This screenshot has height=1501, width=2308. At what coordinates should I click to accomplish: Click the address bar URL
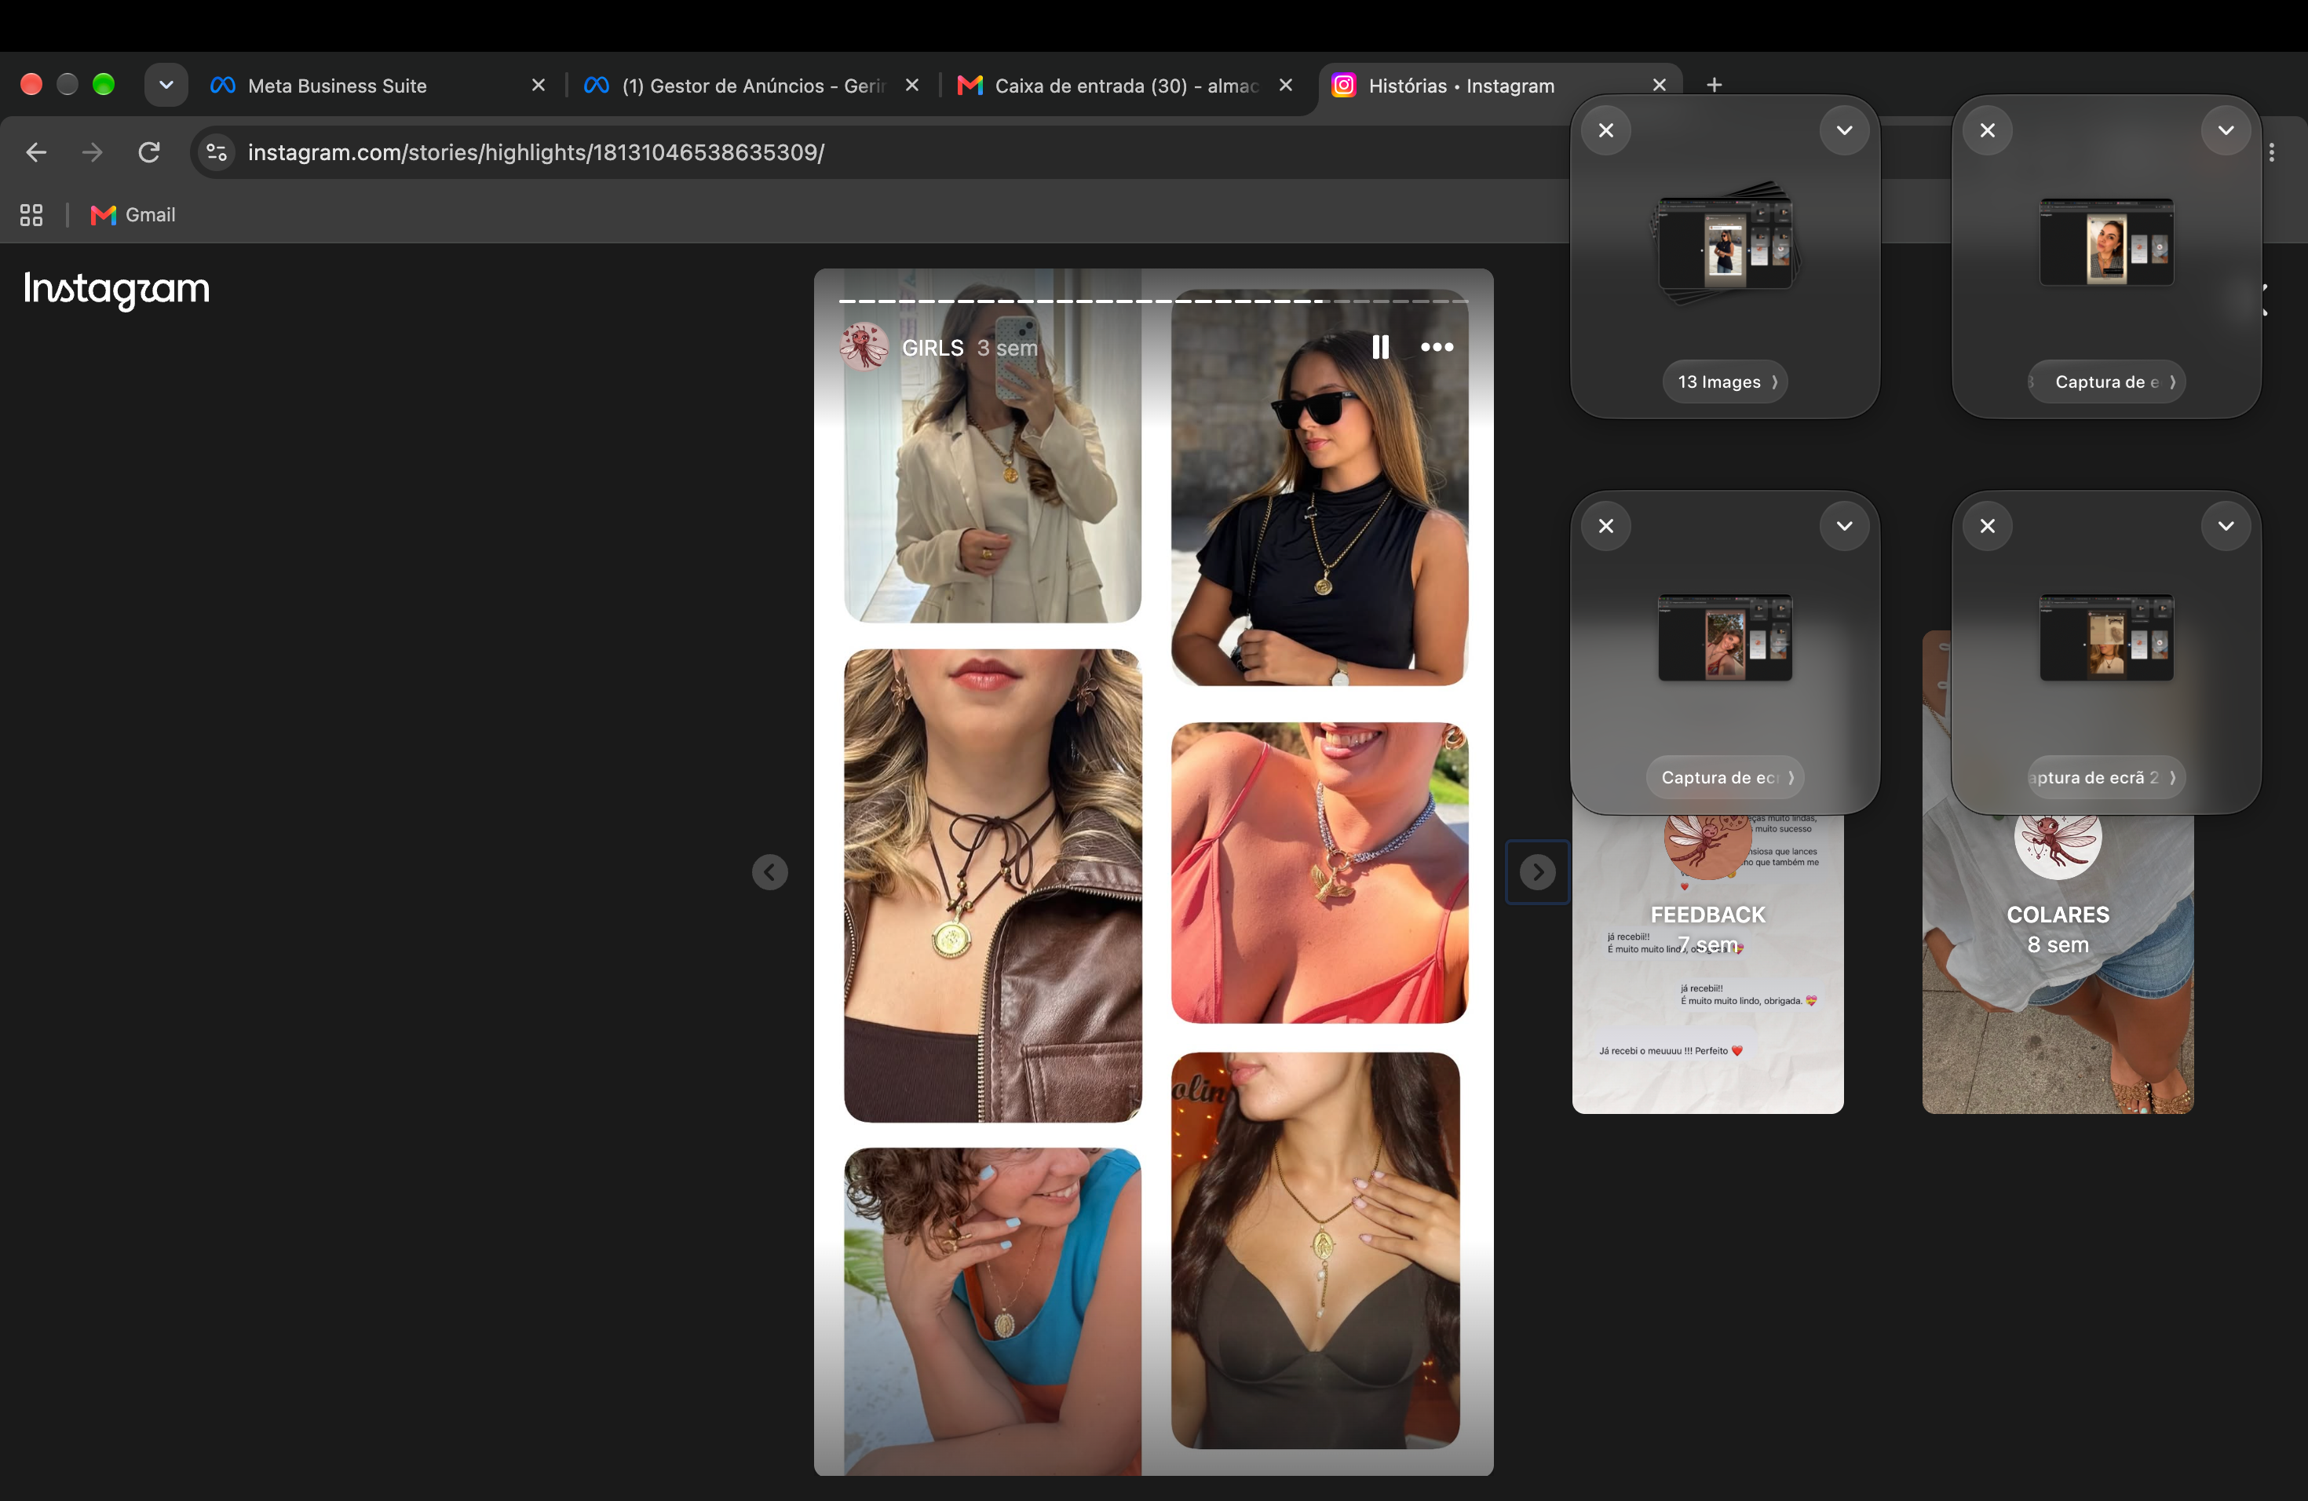coord(536,152)
